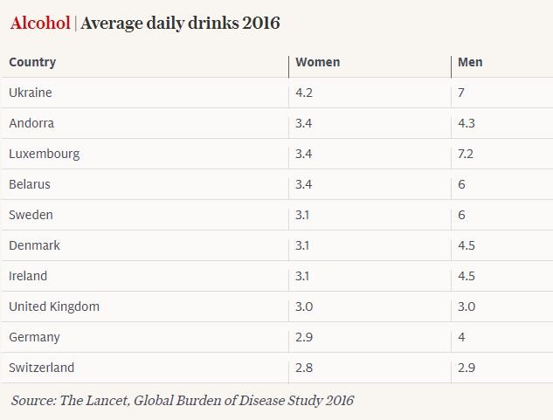Select the Germany row label
The height and width of the screenshot is (420, 553).
click(33, 337)
